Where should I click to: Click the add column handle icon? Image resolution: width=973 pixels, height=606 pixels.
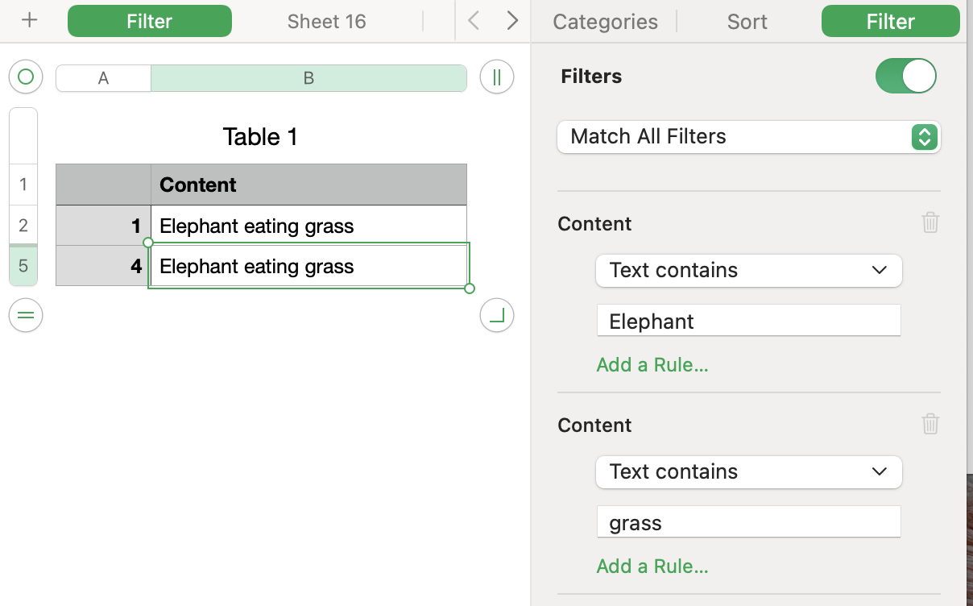click(x=497, y=77)
